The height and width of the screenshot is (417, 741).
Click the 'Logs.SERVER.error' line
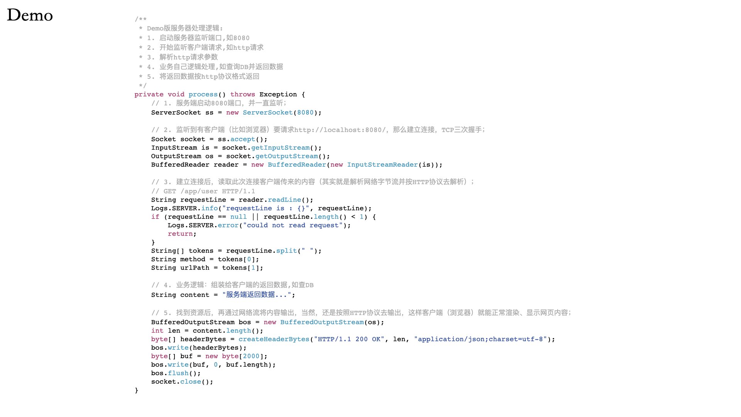259,225
